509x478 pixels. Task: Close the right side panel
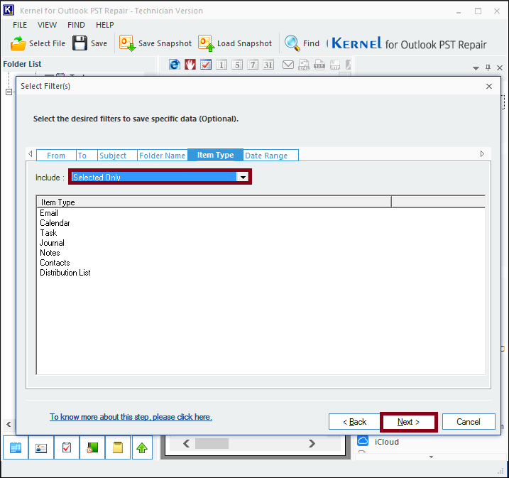pyautogui.click(x=500, y=68)
